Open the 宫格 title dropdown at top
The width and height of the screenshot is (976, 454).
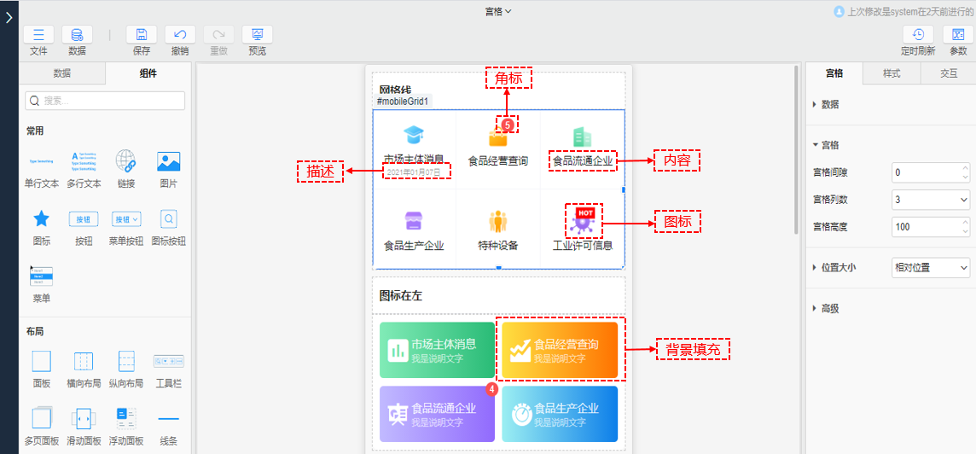pyautogui.click(x=497, y=11)
